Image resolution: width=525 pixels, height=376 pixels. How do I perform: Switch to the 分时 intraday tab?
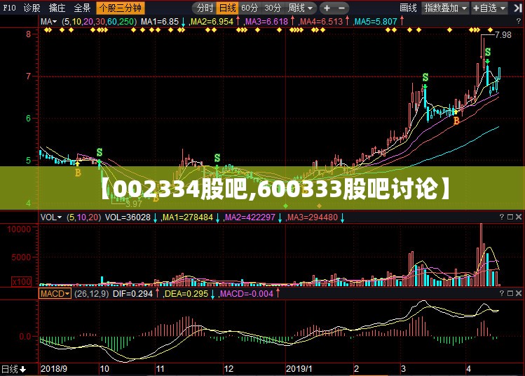205,8
